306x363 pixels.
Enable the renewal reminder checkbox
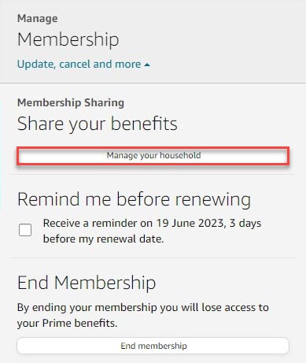25,230
